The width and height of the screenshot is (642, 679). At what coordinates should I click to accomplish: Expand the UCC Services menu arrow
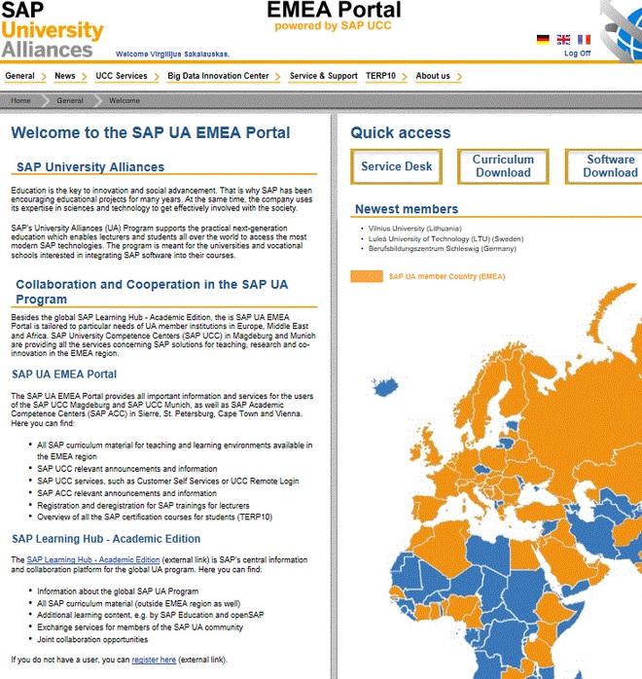[x=156, y=77]
